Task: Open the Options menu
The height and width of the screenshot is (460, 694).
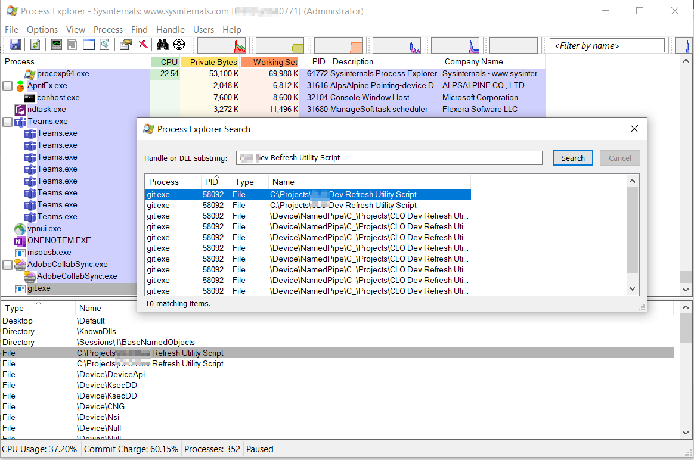Action: point(42,30)
